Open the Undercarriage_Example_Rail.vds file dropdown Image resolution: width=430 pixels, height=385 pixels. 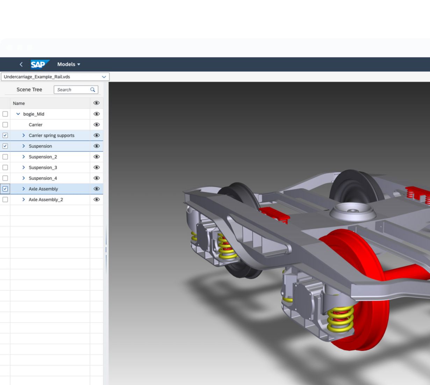(x=104, y=77)
